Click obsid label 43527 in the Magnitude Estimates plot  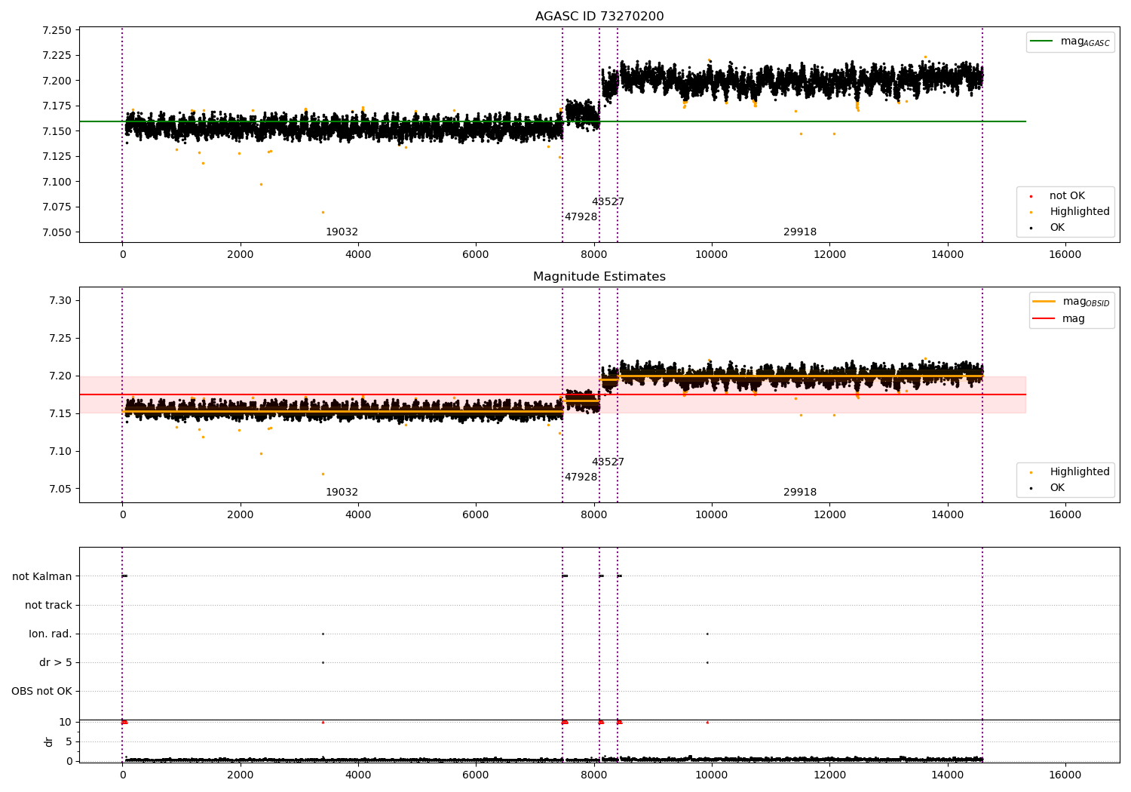[x=608, y=462]
